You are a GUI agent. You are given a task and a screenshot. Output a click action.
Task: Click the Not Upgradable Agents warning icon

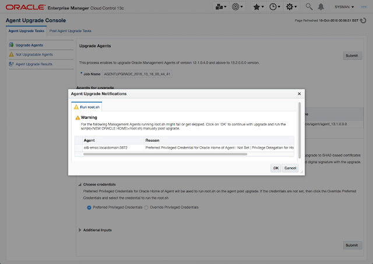click(11, 54)
